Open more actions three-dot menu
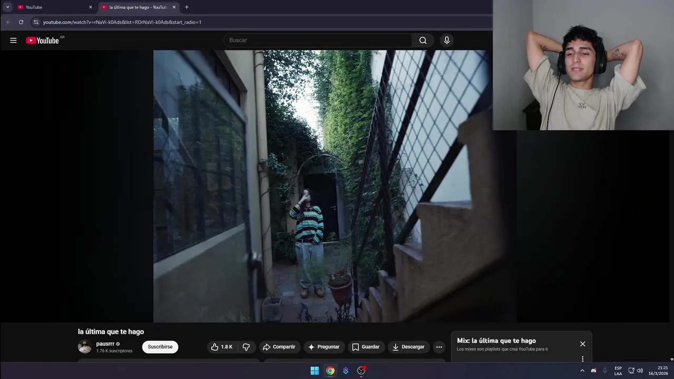Screen dimensions: 674x379 pyautogui.click(x=439, y=347)
